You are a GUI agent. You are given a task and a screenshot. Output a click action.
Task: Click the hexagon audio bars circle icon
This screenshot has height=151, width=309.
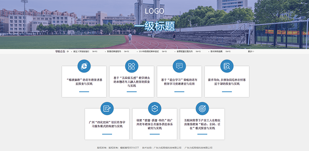pos(154,108)
